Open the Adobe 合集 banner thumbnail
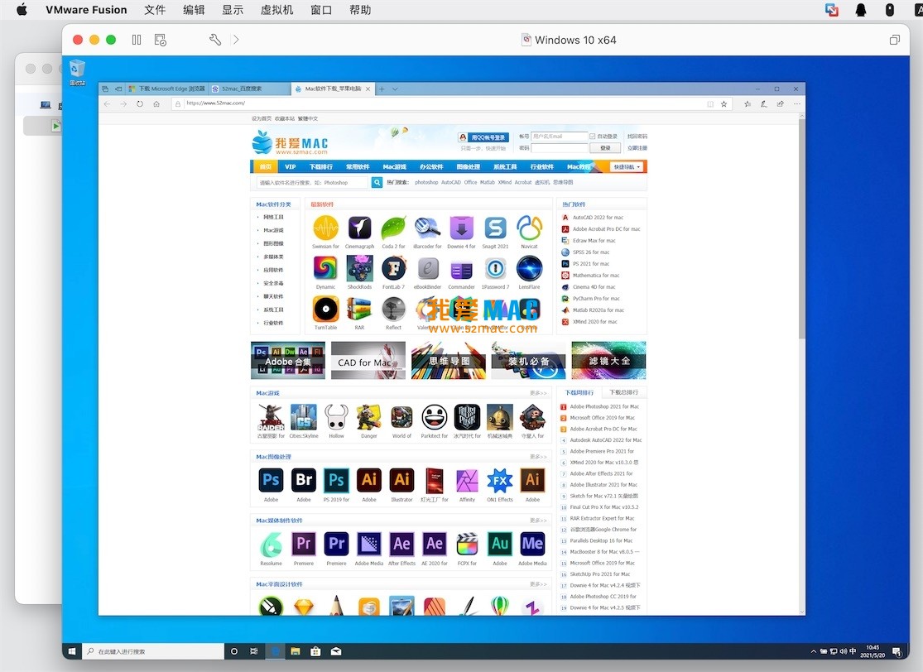923x672 pixels. (288, 360)
